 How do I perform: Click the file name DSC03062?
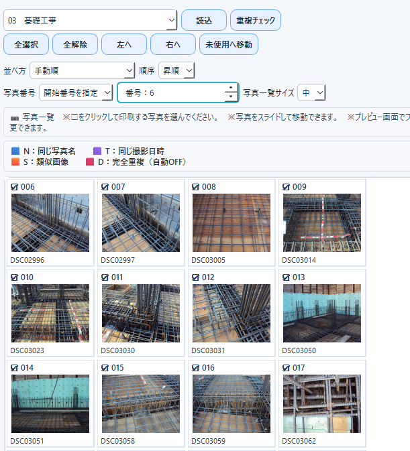pyautogui.click(x=299, y=441)
